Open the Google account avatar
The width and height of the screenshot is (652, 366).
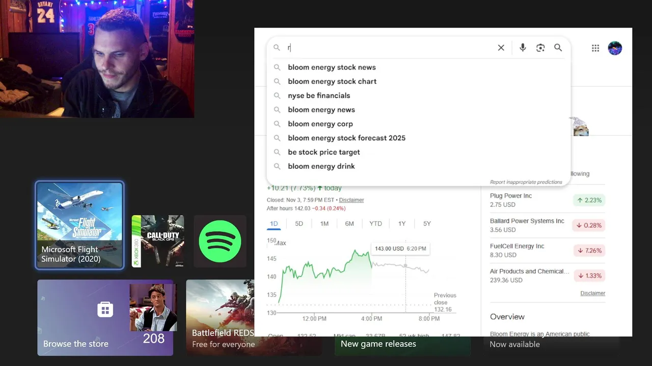tap(615, 48)
